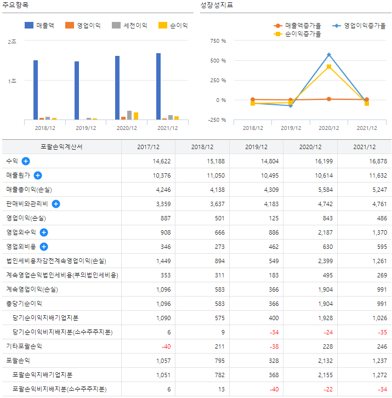Select the 2017/12 table column header
This screenshot has width=392, height=398.
148,147
